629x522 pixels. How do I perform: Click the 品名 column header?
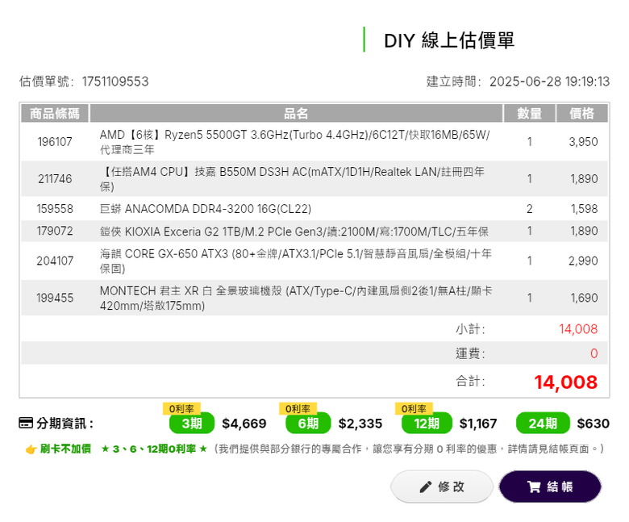click(x=296, y=113)
